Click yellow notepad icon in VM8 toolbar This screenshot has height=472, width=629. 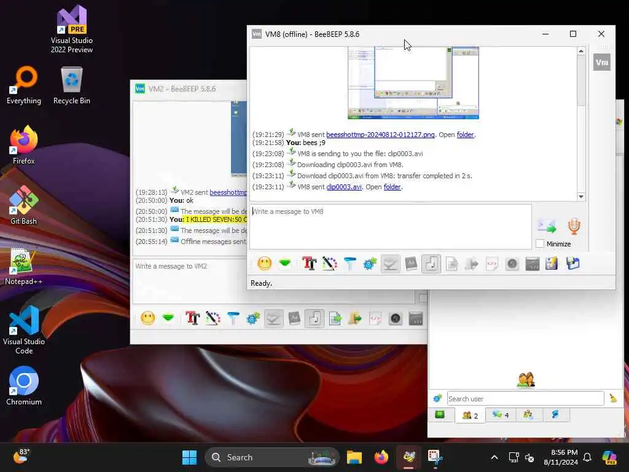(552, 264)
